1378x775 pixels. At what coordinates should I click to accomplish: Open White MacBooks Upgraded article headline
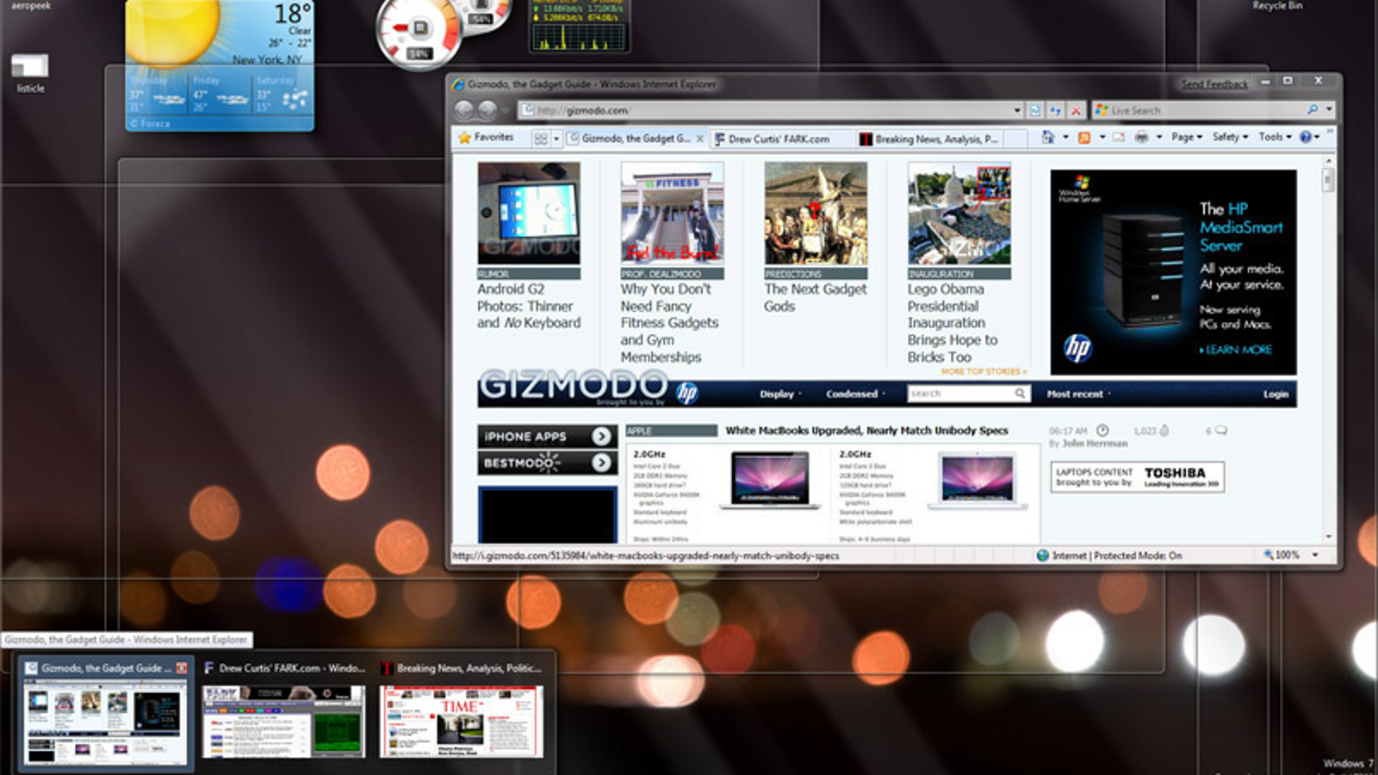pyautogui.click(x=866, y=431)
